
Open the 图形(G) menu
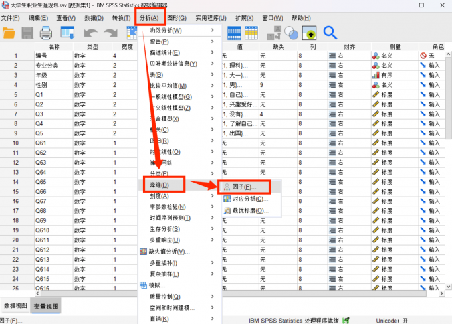click(x=177, y=18)
